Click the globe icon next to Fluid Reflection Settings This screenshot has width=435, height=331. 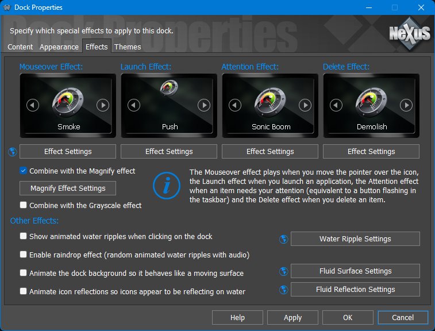pos(283,290)
